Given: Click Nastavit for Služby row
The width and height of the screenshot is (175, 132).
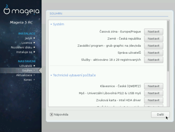Looking at the screenshot, I should (x=154, y=60).
